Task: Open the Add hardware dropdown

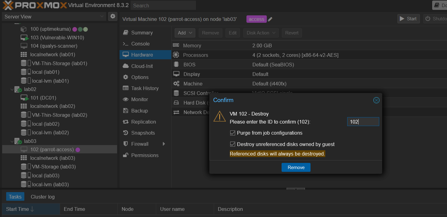Action: (x=185, y=33)
